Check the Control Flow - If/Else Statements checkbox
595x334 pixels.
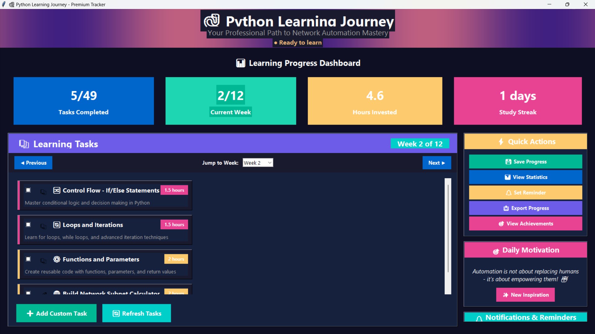tap(28, 190)
